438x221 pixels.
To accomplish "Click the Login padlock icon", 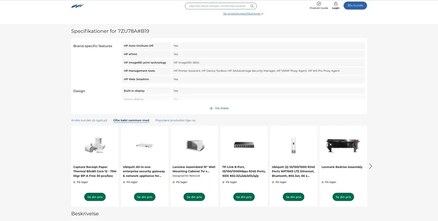I will pyautogui.click(x=336, y=4).
